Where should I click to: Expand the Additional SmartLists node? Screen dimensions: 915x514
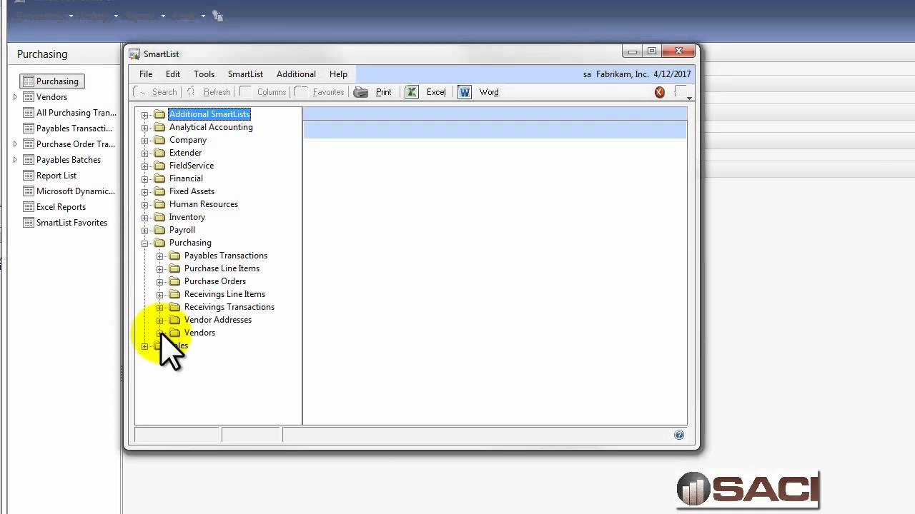pyautogui.click(x=145, y=115)
